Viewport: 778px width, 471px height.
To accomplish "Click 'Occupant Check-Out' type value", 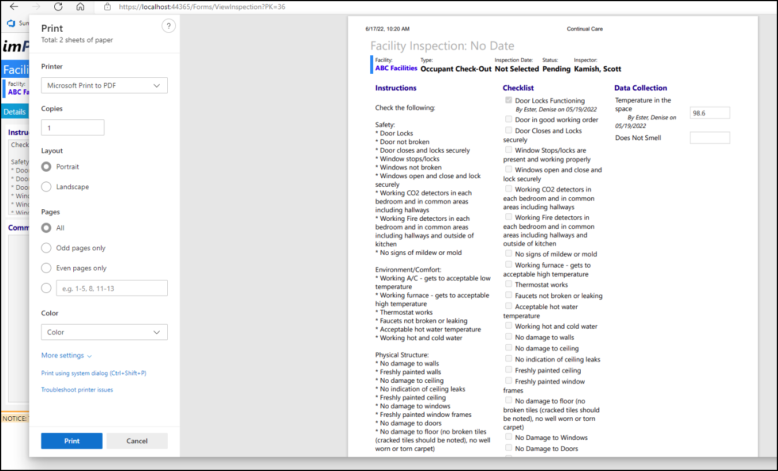I will point(456,69).
